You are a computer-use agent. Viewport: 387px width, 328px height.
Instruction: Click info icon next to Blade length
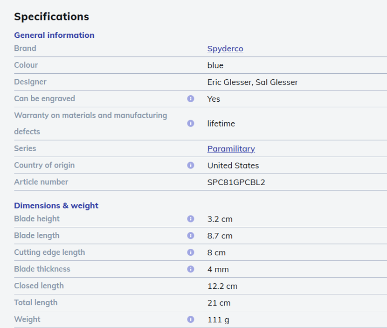[x=191, y=236]
